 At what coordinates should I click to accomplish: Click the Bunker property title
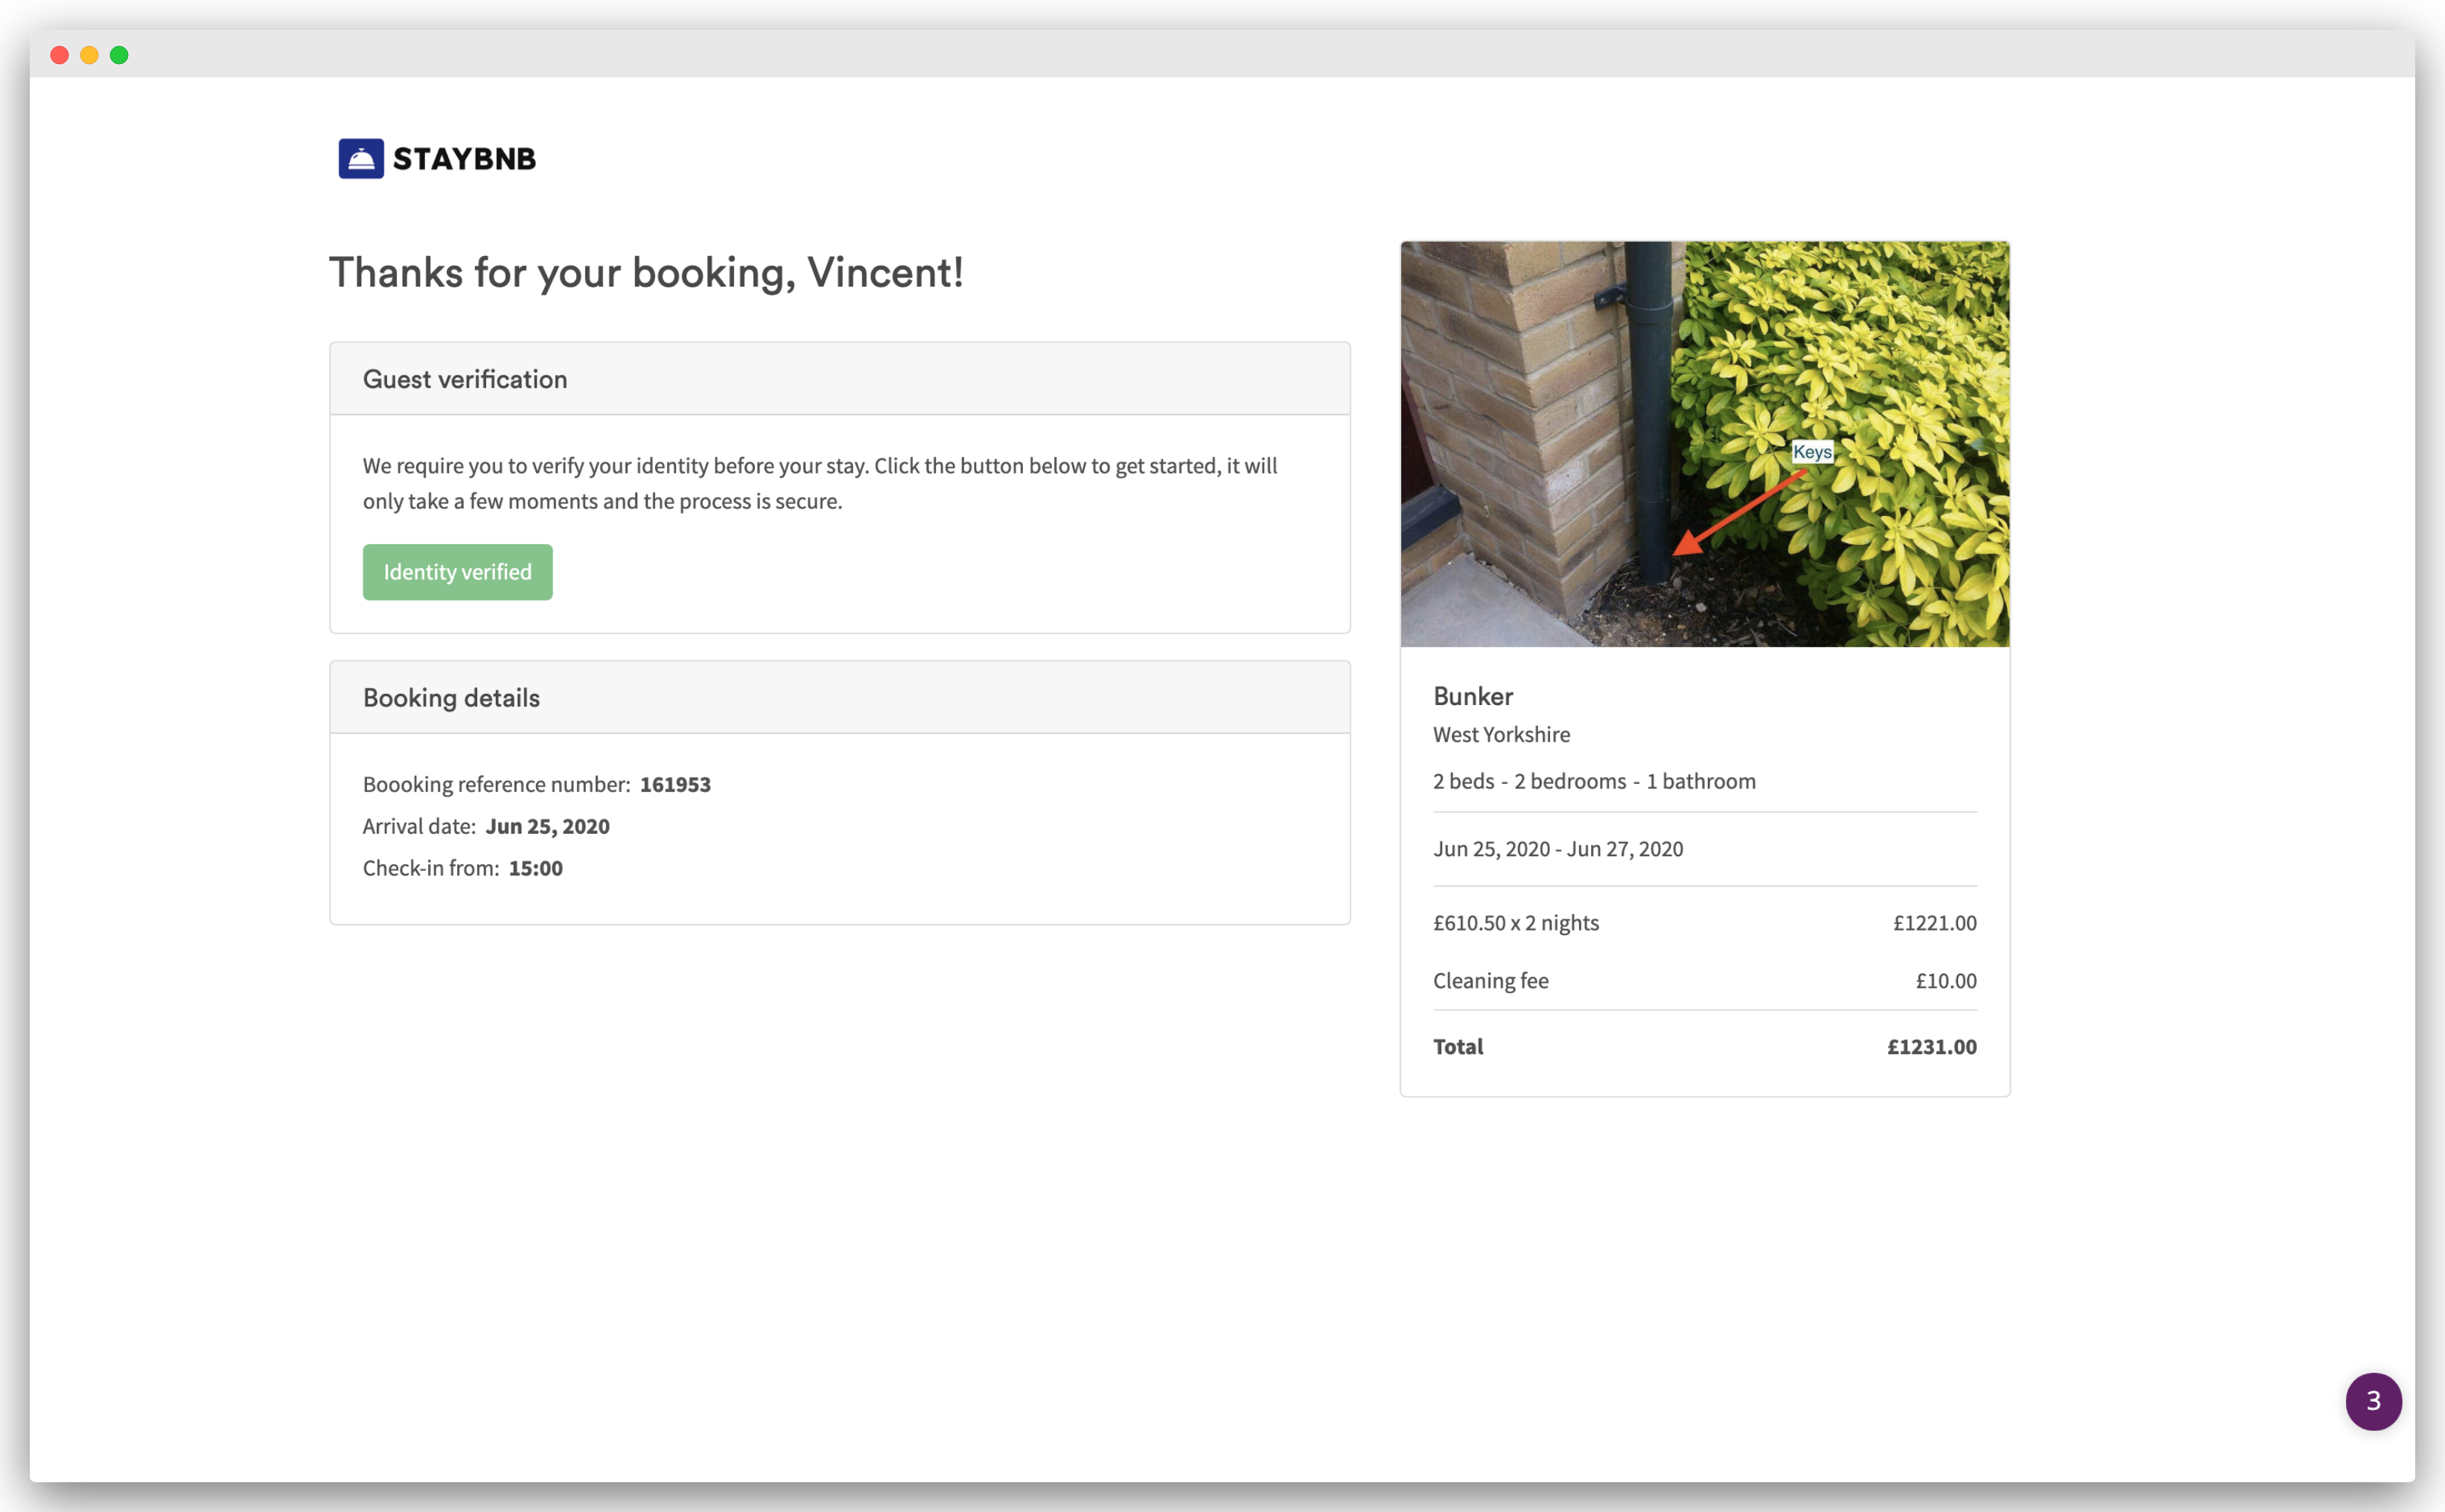pyautogui.click(x=1472, y=696)
